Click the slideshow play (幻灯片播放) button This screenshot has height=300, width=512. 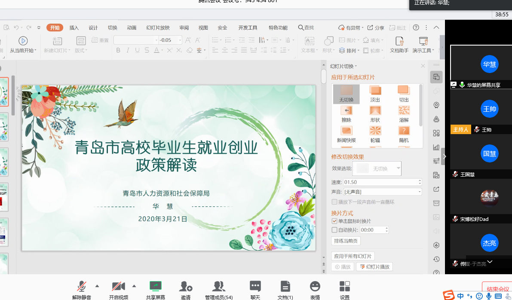[374, 267]
